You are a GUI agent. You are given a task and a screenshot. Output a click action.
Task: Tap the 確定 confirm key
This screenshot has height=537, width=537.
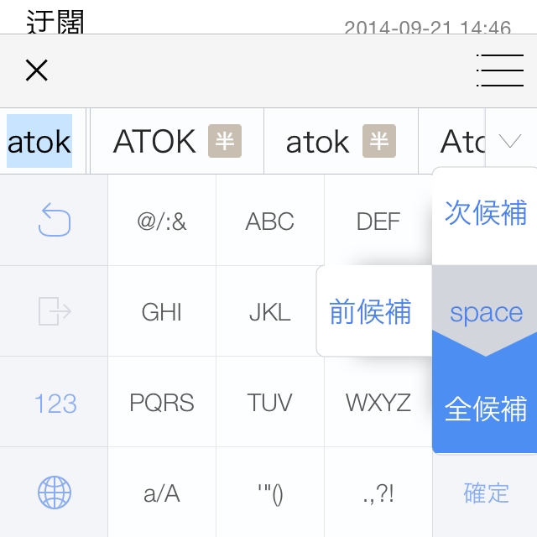coord(486,493)
